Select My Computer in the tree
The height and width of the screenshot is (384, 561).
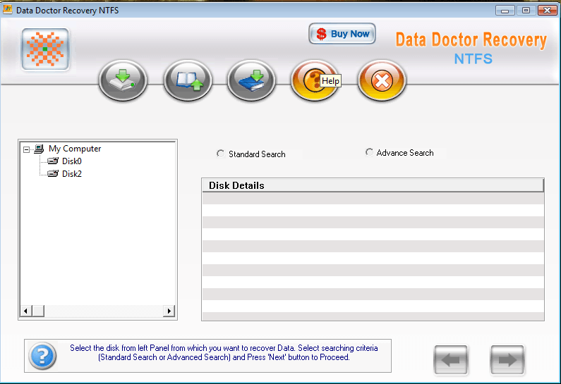(x=75, y=149)
